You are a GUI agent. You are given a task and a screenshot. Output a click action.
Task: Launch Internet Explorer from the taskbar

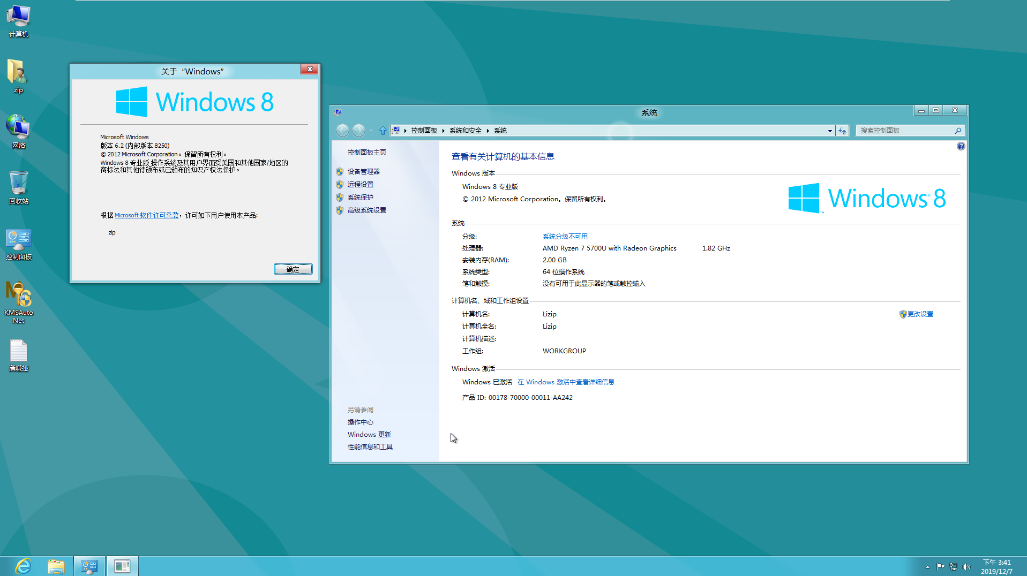tap(23, 566)
